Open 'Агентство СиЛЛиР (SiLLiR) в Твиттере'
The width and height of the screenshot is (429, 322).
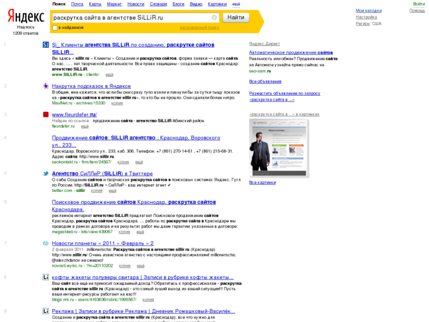click(x=102, y=174)
